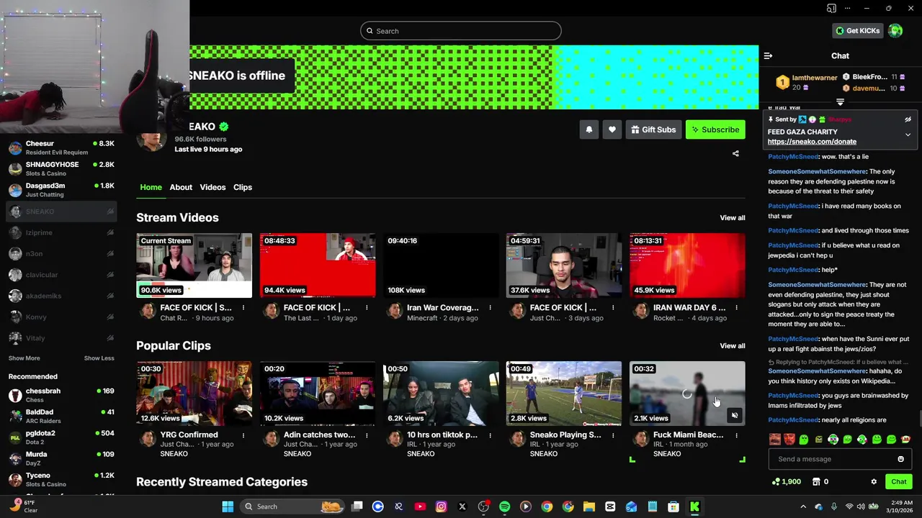Click Show More in followed channels

pyautogui.click(x=24, y=358)
